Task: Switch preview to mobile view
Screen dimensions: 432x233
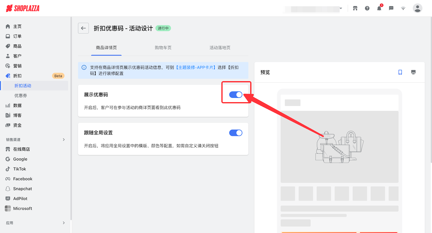Action: point(400,72)
